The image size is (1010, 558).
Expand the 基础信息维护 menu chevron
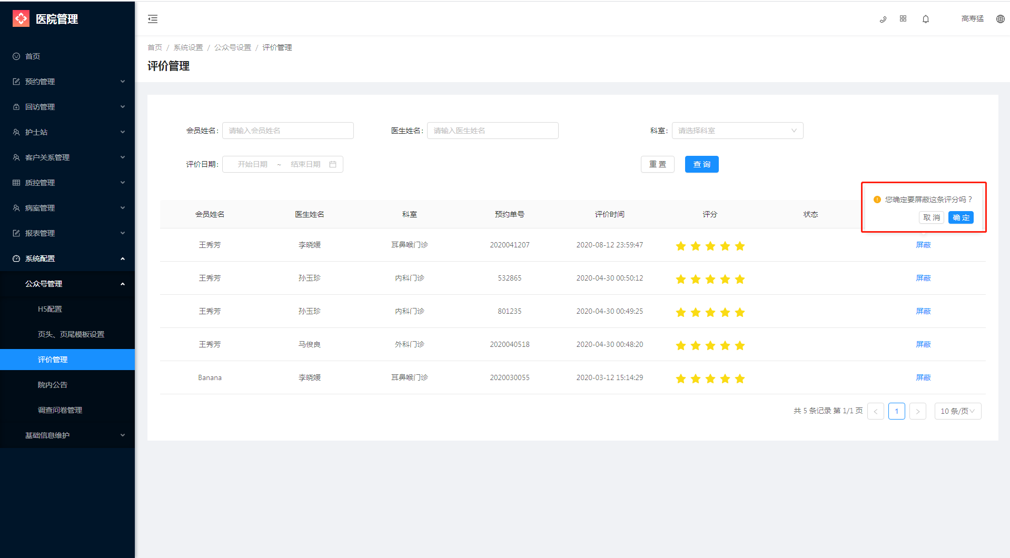123,435
